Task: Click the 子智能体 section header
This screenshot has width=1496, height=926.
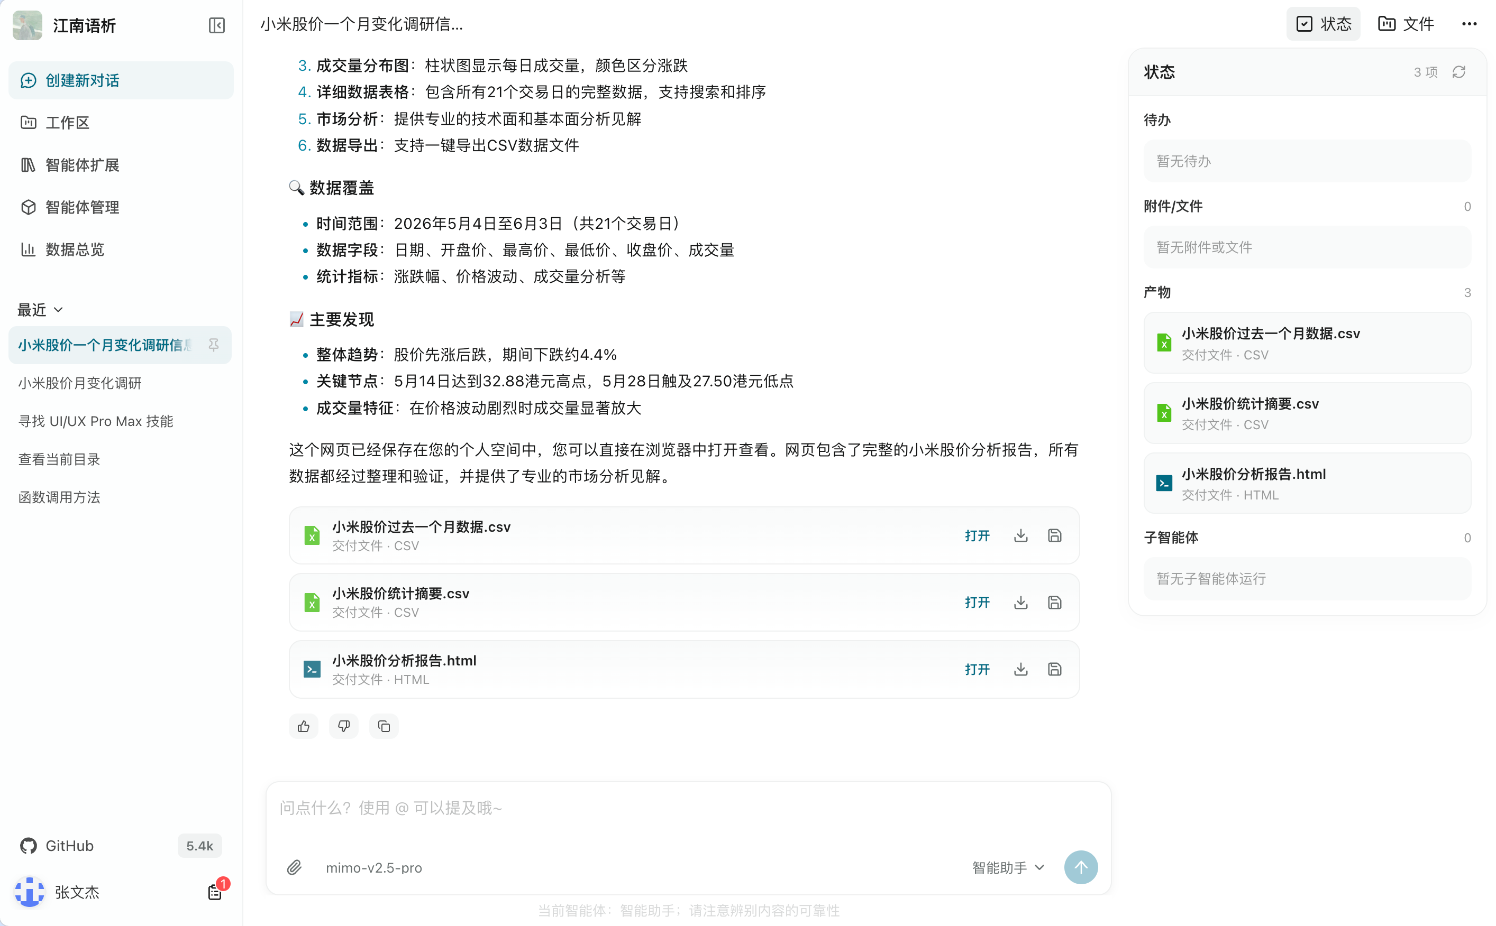Action: [1171, 538]
